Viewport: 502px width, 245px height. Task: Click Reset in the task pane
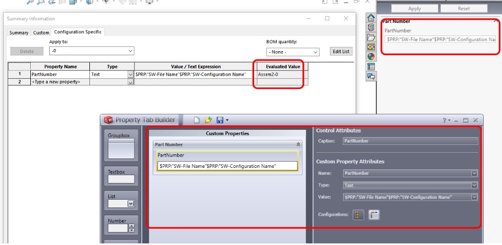point(464,9)
